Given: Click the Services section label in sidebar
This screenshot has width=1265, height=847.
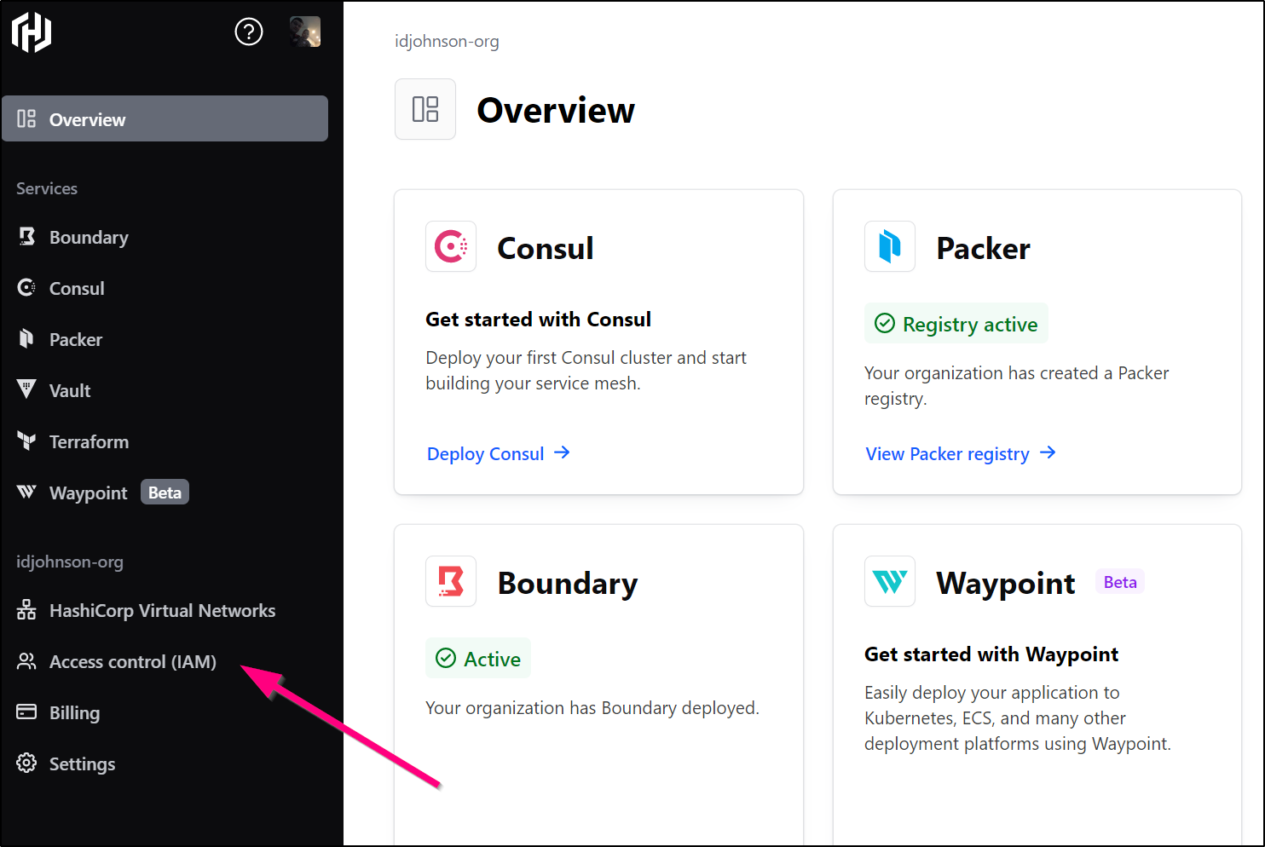Looking at the screenshot, I should [x=47, y=188].
